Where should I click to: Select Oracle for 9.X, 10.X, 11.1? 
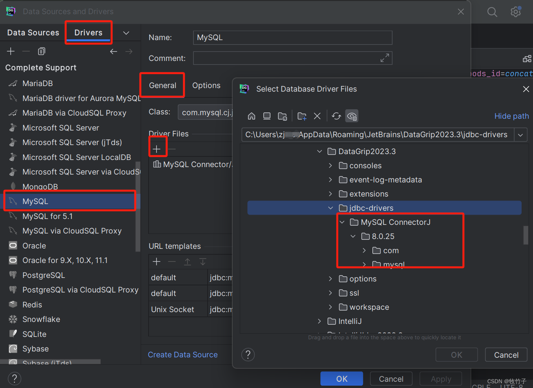pos(65,260)
